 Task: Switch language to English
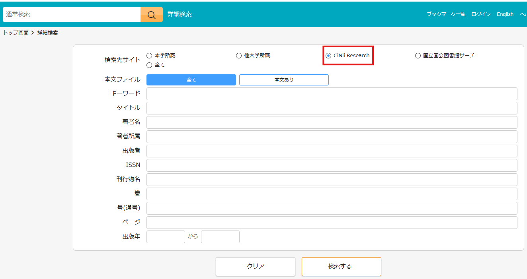coord(505,14)
